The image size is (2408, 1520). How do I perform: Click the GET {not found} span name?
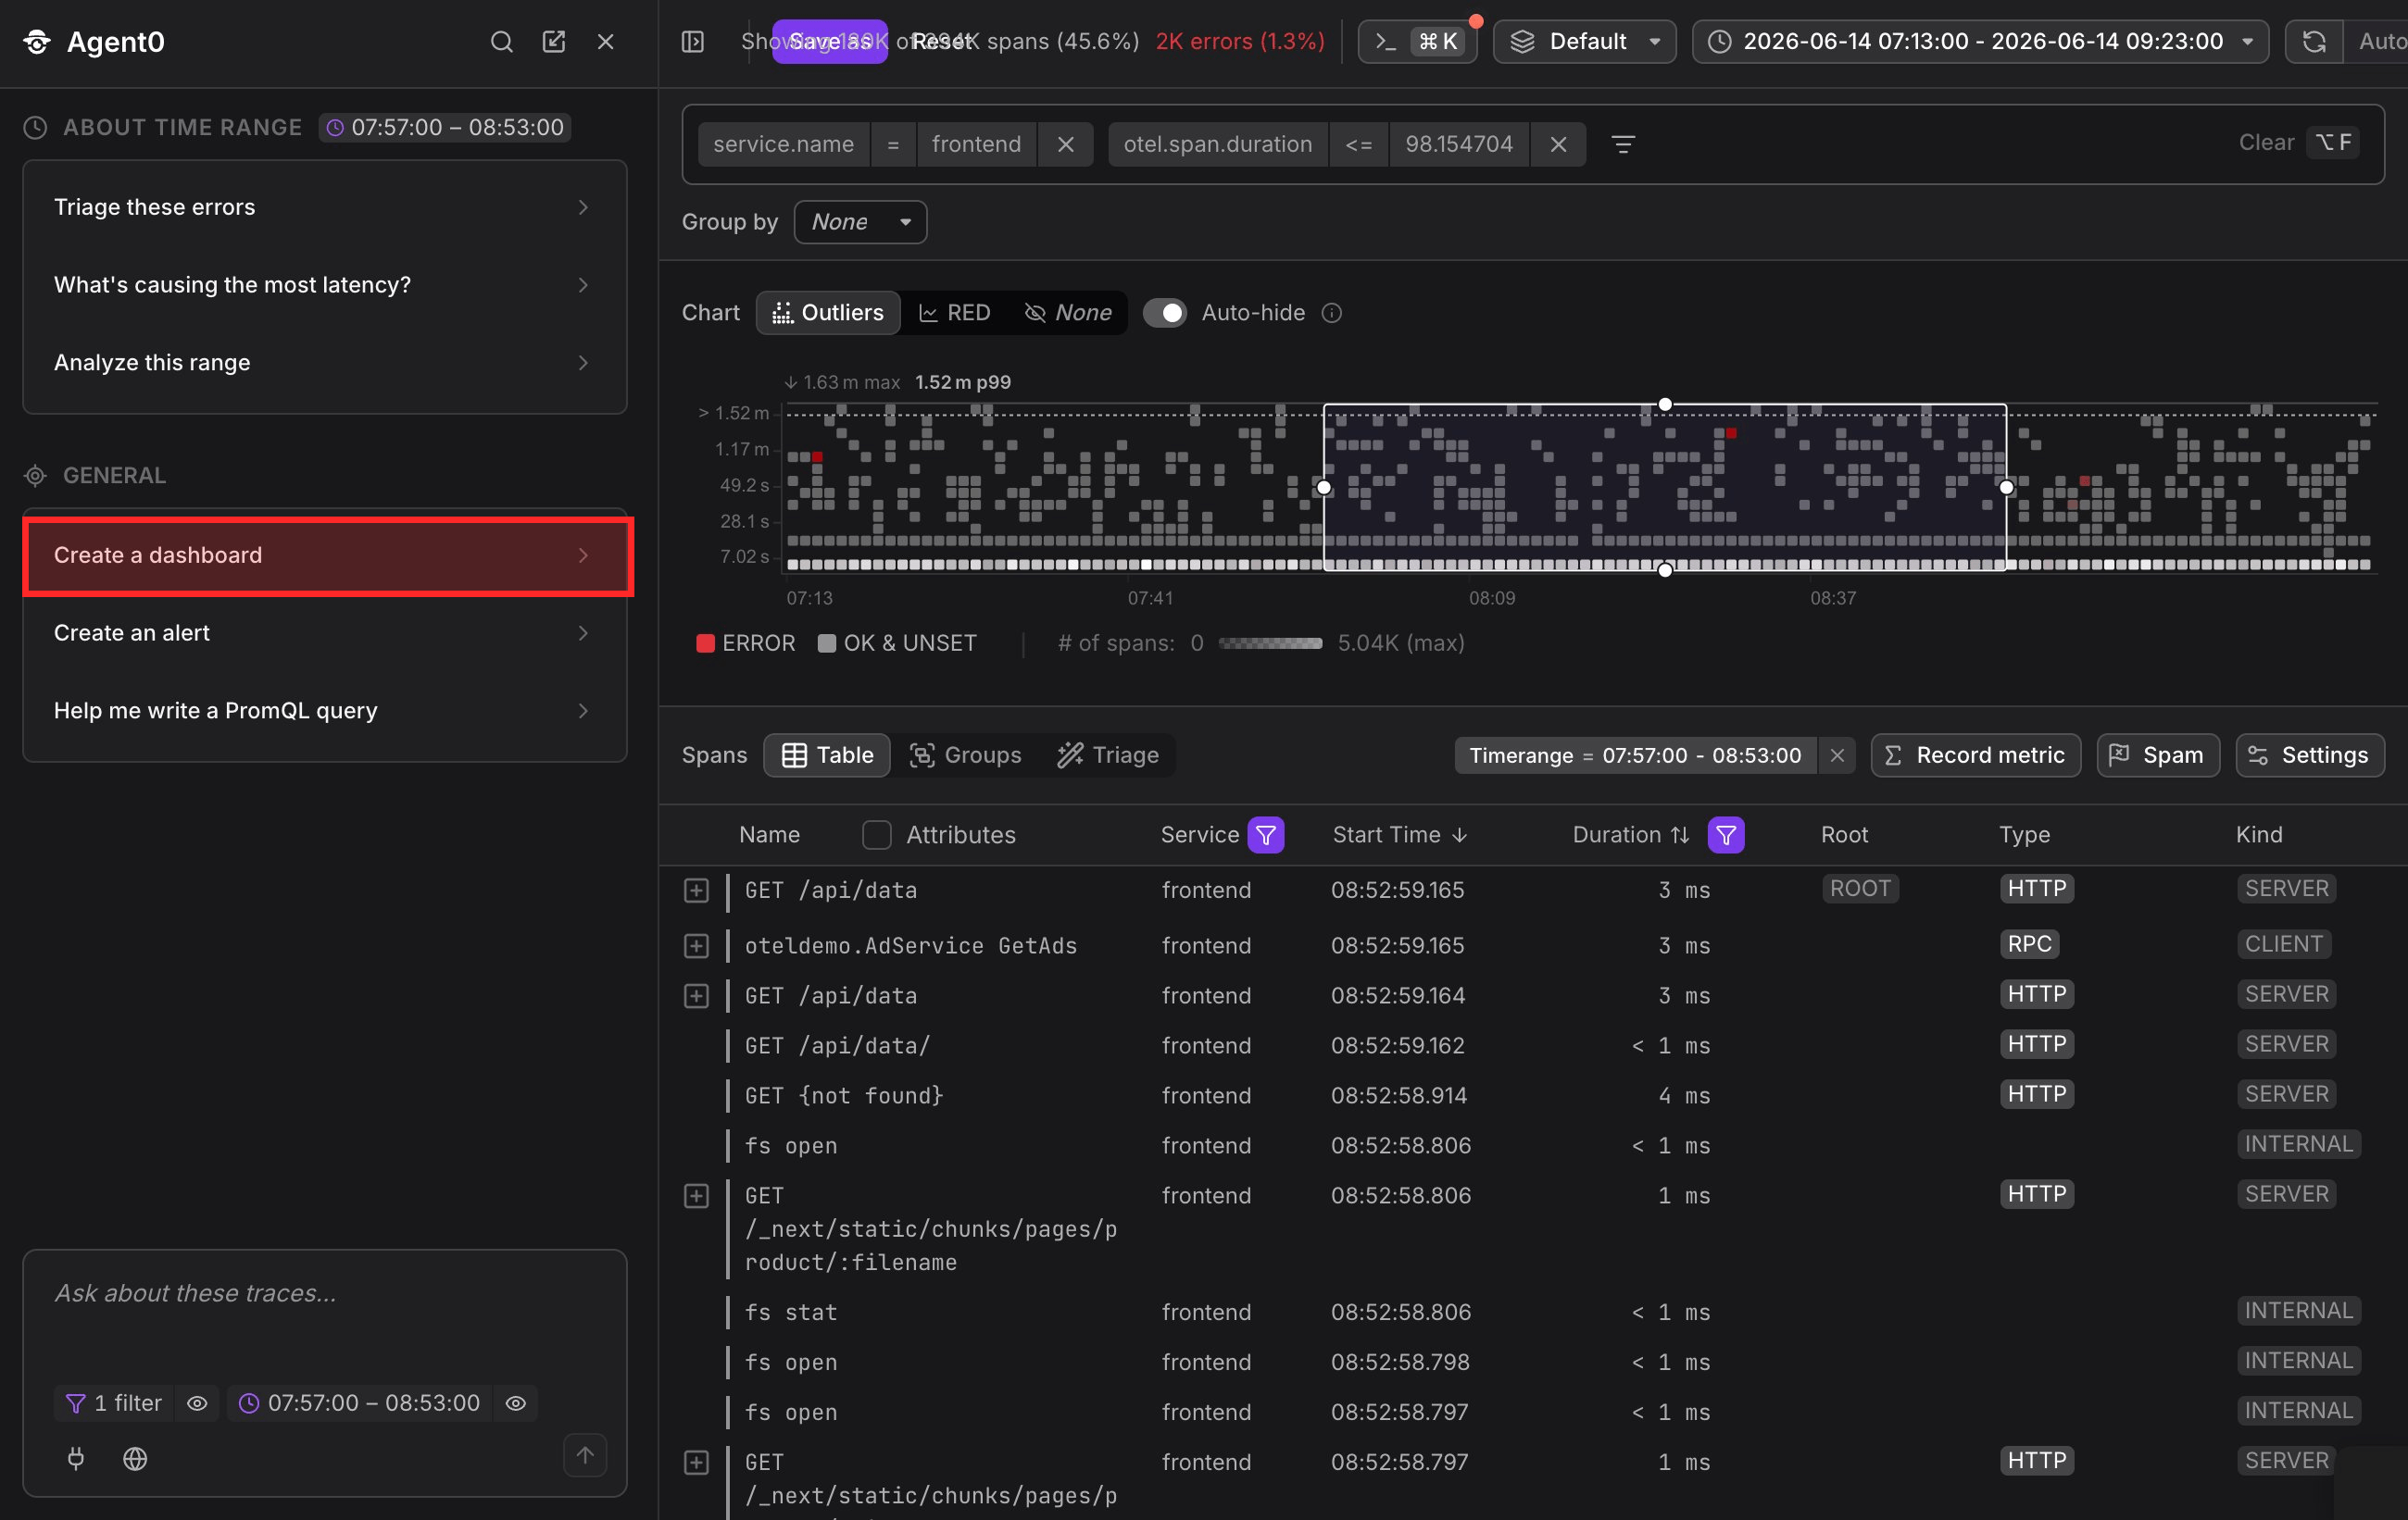[x=844, y=1095]
